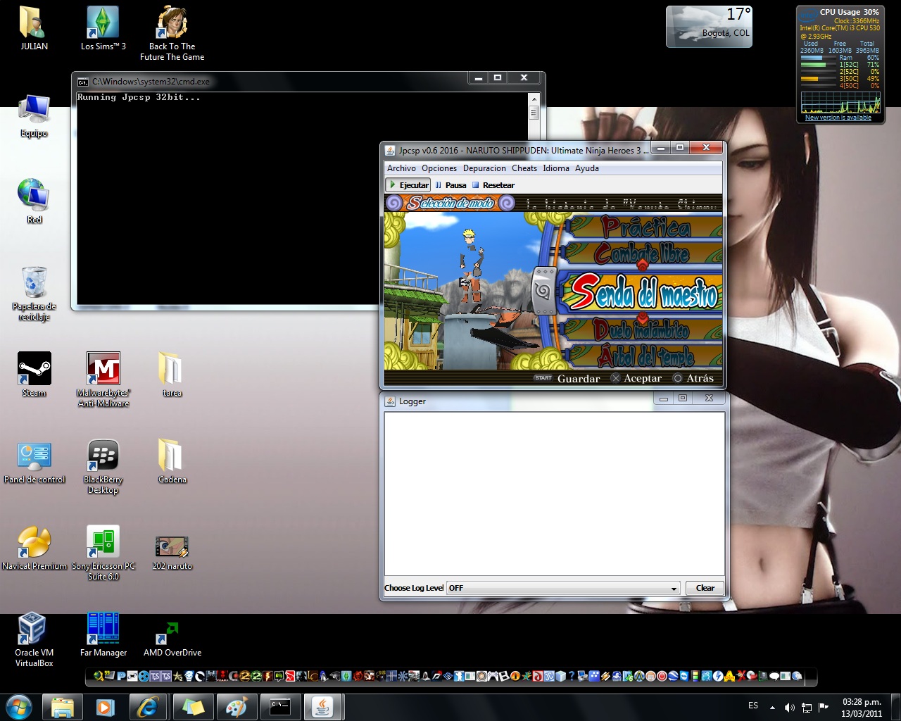Click the Logger window title icon
The width and height of the screenshot is (901, 721).
(x=390, y=401)
